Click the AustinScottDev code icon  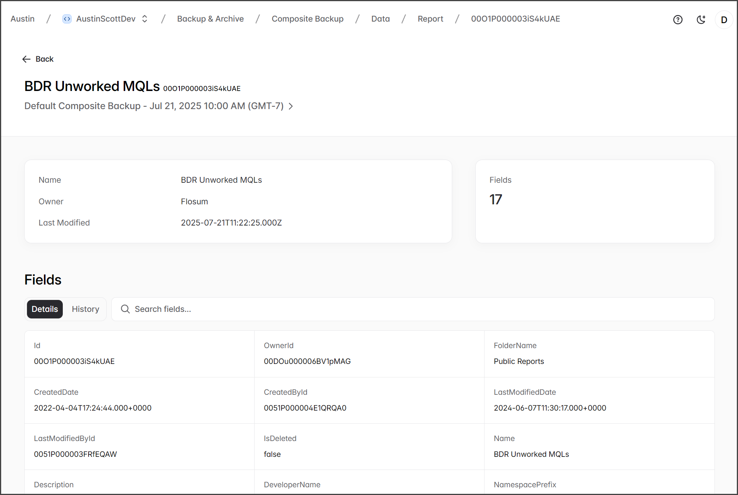(x=67, y=19)
